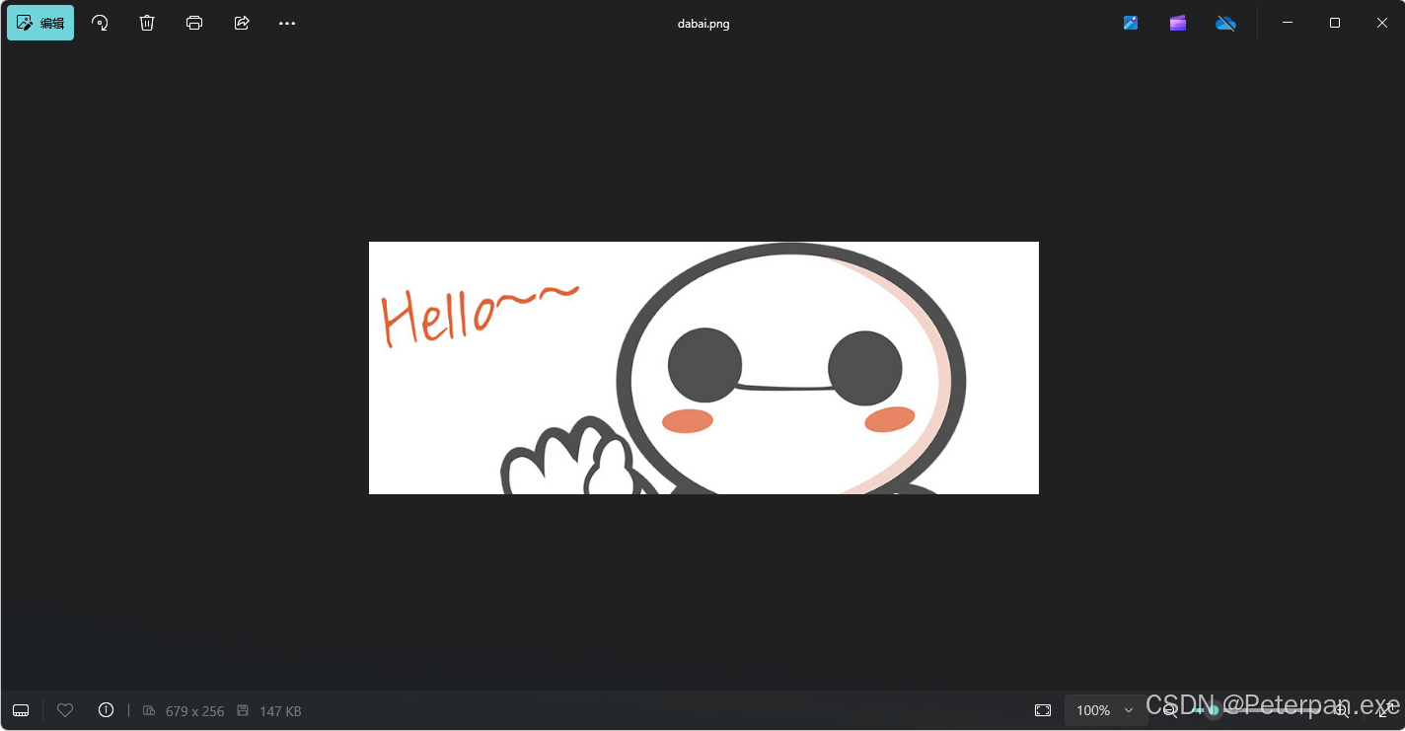This screenshot has height=731, width=1405.
Task: Fit image to window with frame icon
Action: pos(1043,710)
